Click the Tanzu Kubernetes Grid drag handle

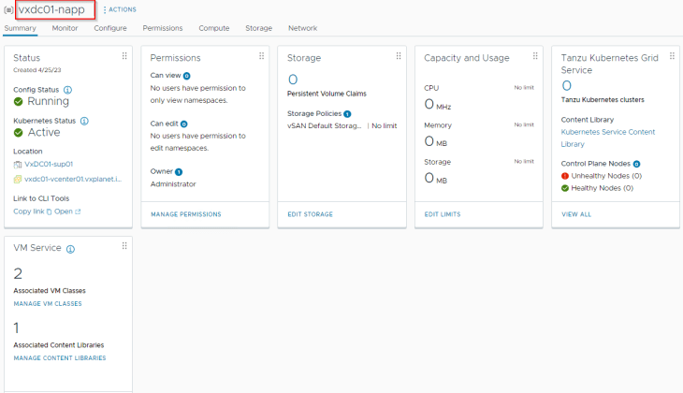672,56
